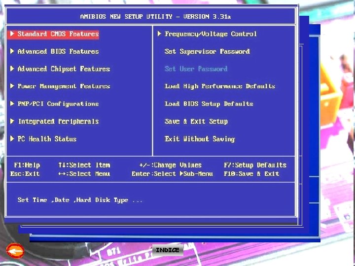
Task: Select Exit Without Saving
Action: pos(200,139)
